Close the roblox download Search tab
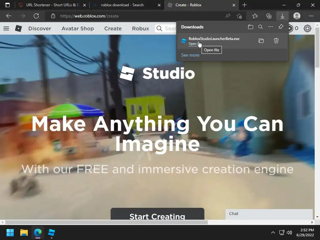320x240 pixels. (x=159, y=5)
